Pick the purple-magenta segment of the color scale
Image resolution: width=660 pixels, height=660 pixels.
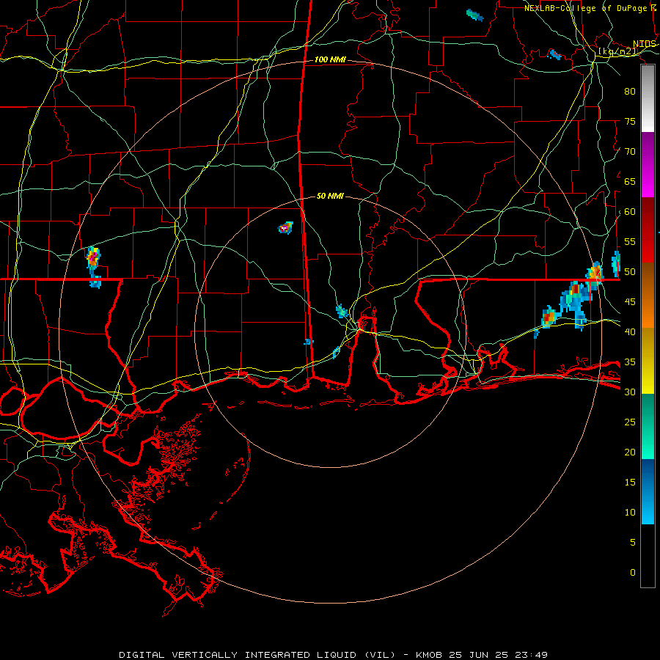(x=648, y=164)
